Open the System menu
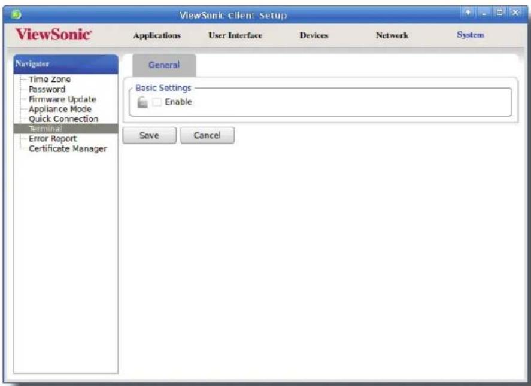Screen dimensions: 531x386 coord(471,35)
